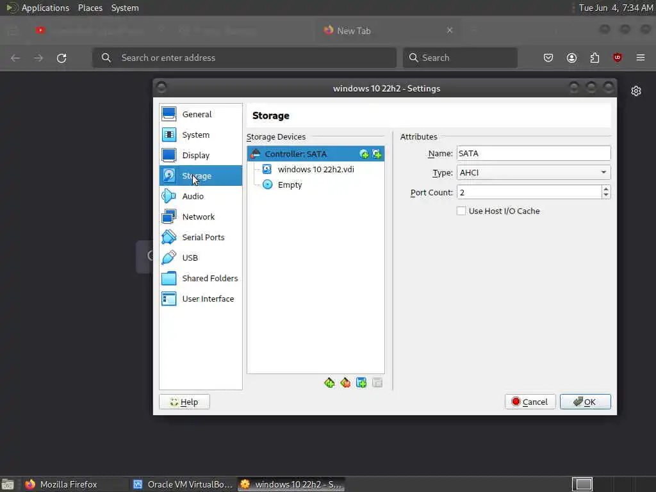Close the New Tab Firefox tab
The image size is (656, 492).
pyautogui.click(x=449, y=30)
